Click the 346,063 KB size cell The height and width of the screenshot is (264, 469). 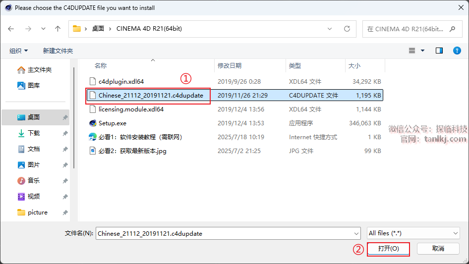point(365,123)
